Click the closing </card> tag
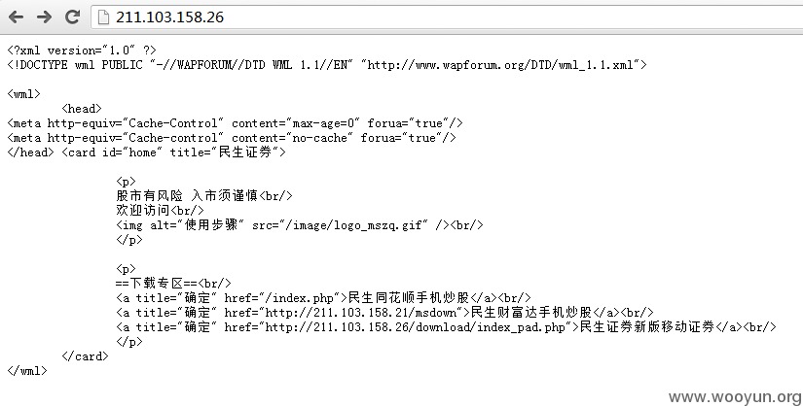Viewport: 803px width, 406px height. click(x=85, y=356)
